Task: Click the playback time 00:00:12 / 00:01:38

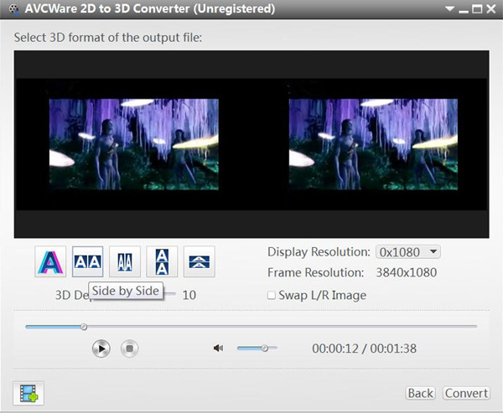Action: coord(365,348)
